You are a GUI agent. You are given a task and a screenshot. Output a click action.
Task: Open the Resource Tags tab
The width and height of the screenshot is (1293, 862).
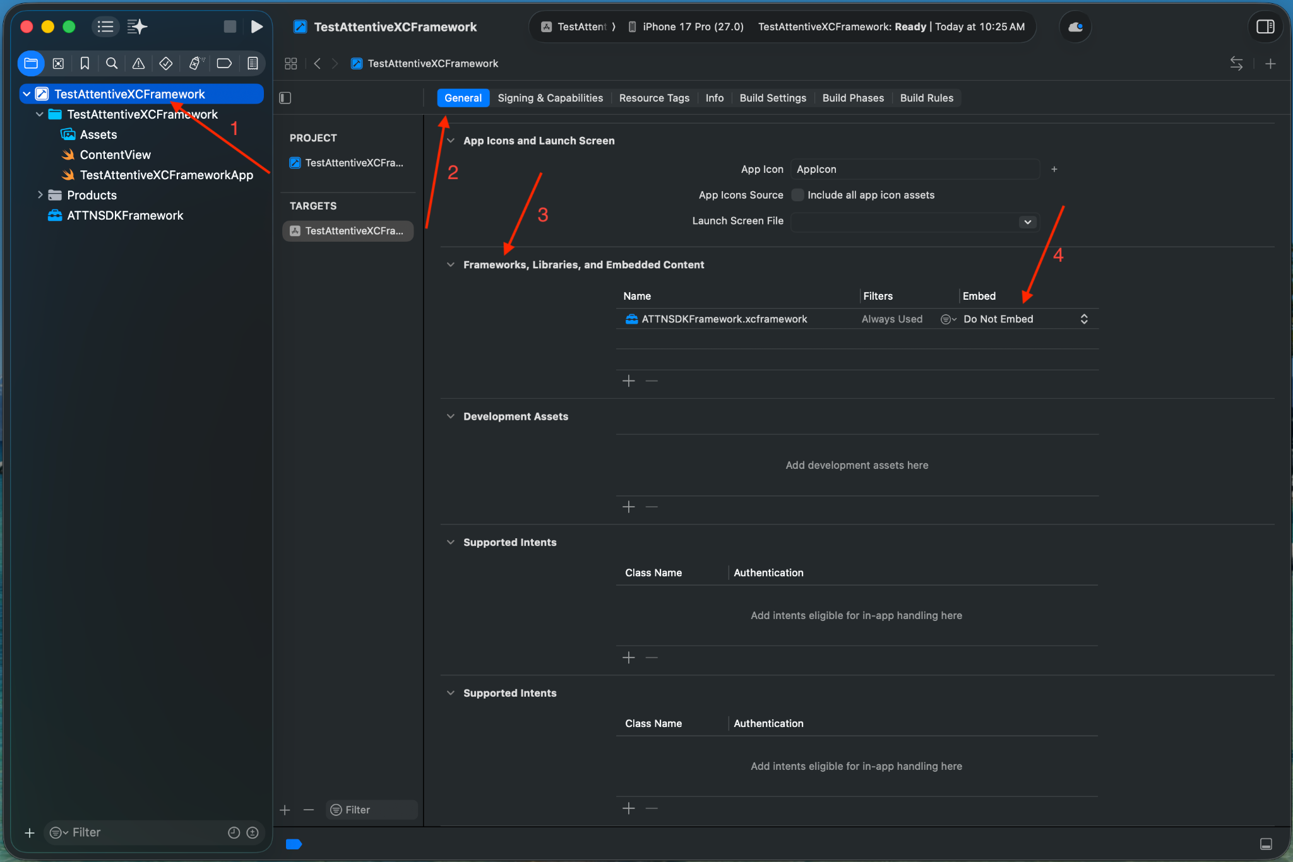(654, 98)
